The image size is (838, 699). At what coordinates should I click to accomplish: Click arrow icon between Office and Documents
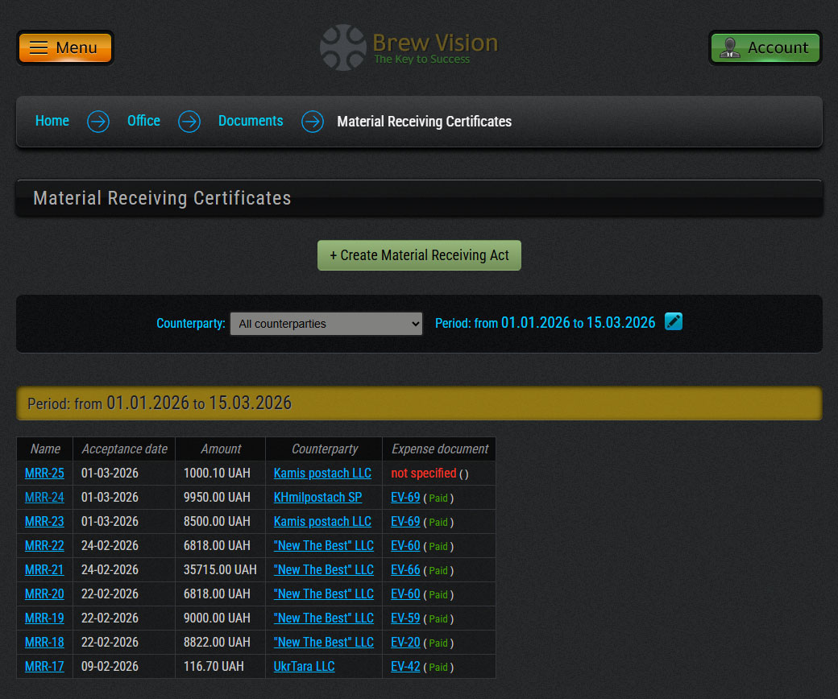click(189, 122)
